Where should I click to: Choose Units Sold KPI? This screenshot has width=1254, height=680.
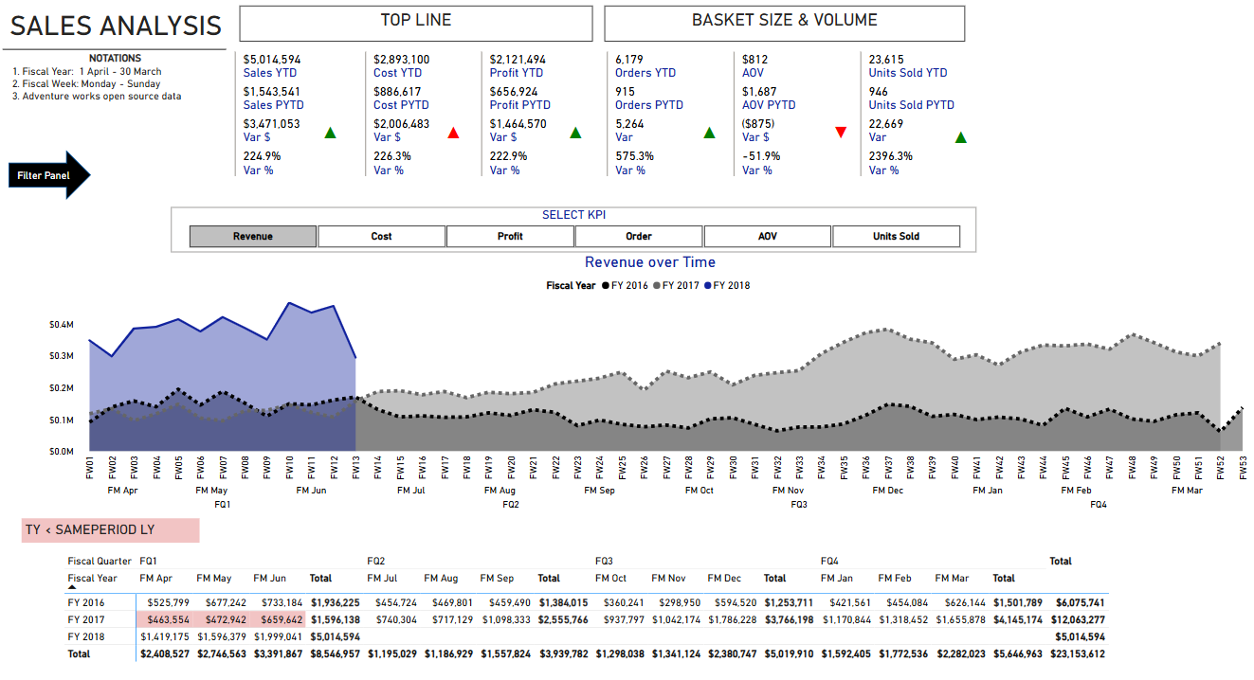(897, 236)
